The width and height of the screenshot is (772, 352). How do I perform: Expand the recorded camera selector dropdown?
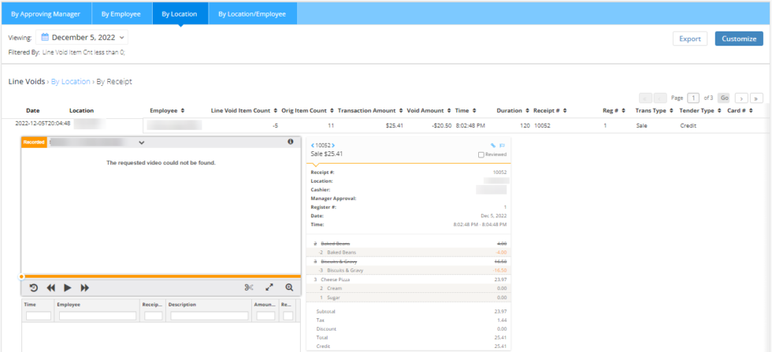(142, 143)
